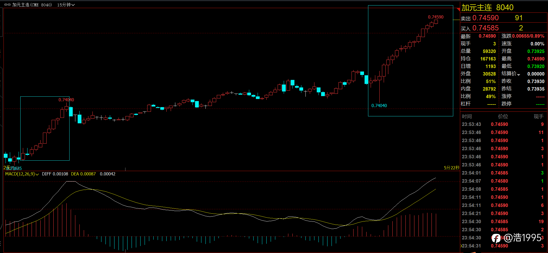Select the 23:53:43 tick row
The width and height of the screenshot is (548, 253).
[504, 124]
